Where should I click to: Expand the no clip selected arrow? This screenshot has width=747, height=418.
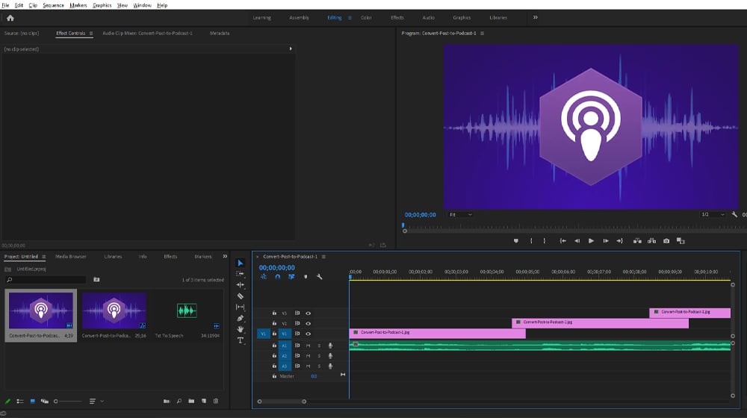coord(291,49)
